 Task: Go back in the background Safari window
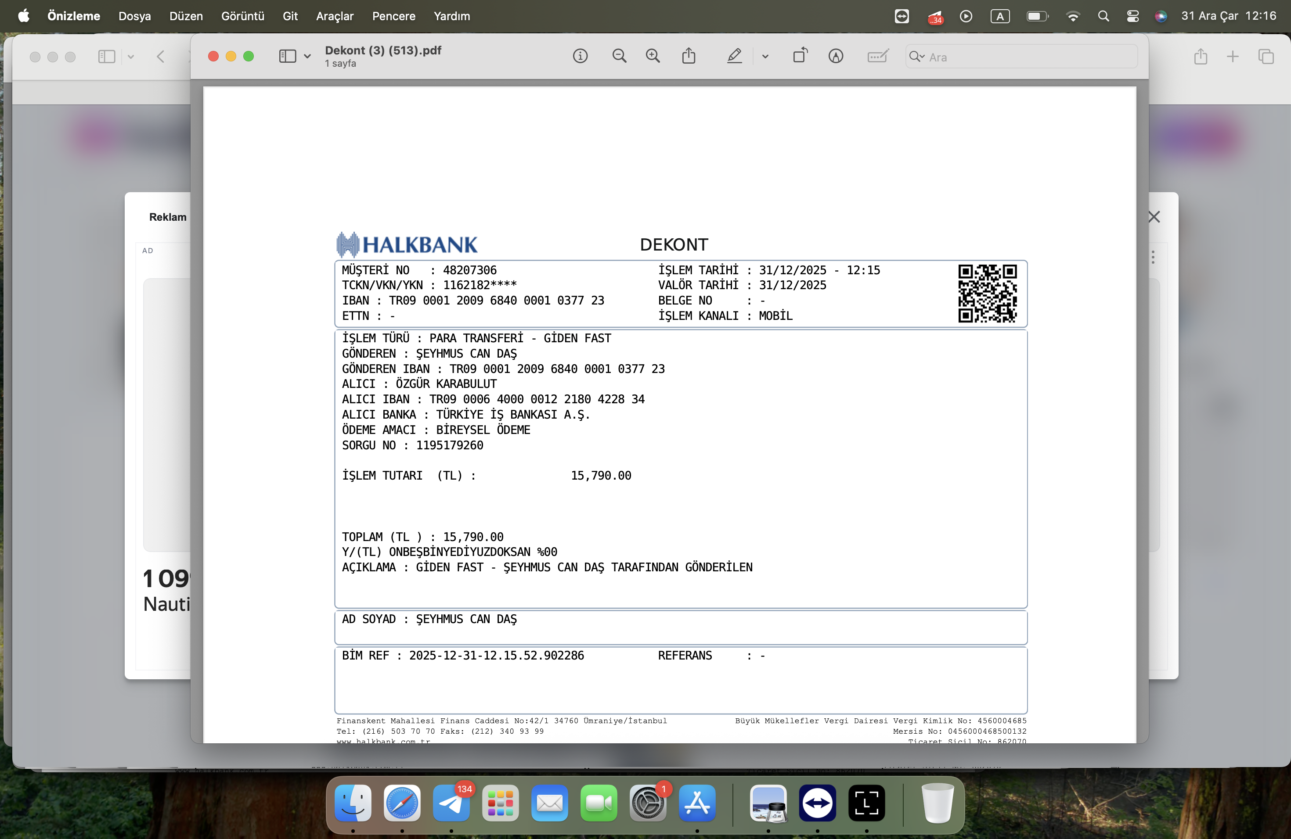click(161, 56)
